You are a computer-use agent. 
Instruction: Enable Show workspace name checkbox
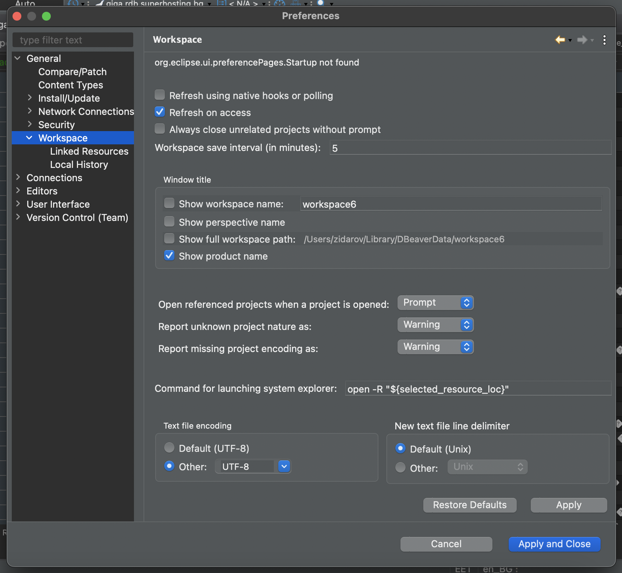[169, 203]
